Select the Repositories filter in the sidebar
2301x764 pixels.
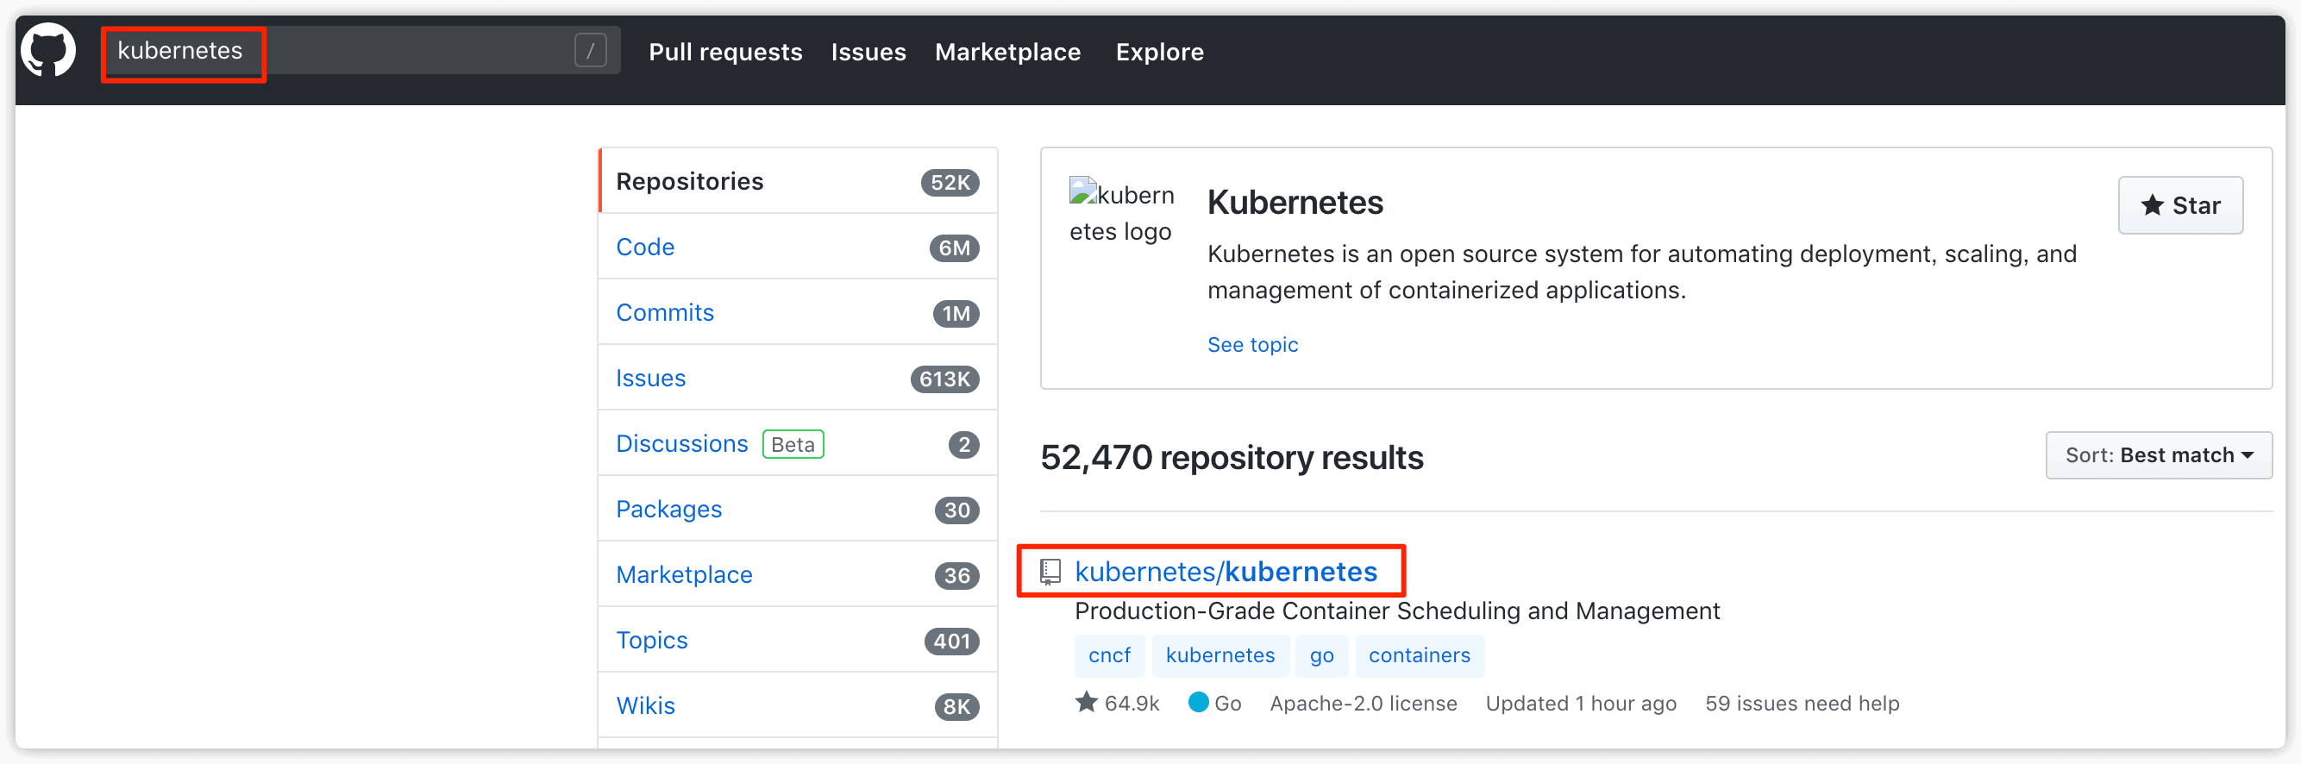(798, 181)
